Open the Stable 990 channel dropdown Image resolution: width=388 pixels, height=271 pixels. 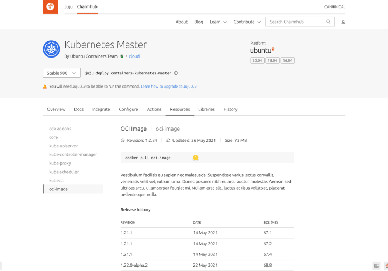61,73
